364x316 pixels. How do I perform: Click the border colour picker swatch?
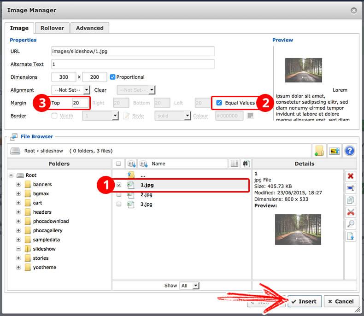(250, 115)
